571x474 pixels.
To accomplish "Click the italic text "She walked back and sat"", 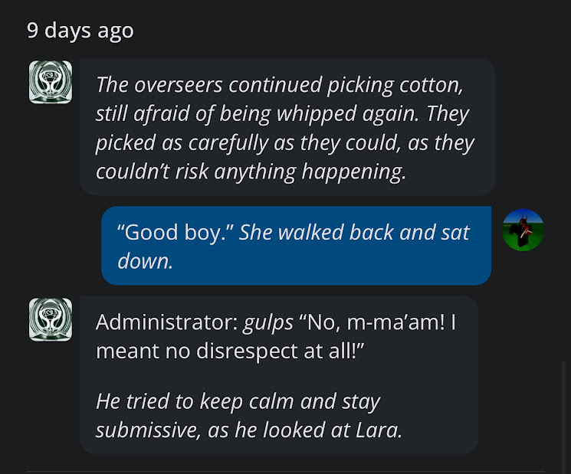I will coord(354,232).
